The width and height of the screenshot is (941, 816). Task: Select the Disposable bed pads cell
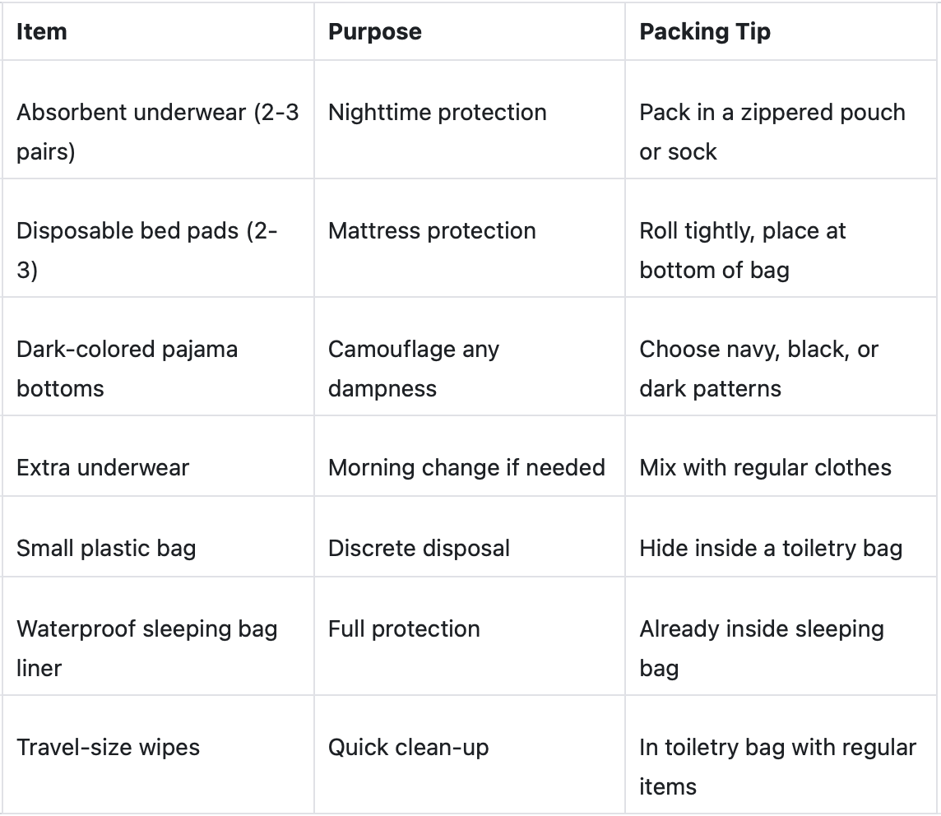(146, 249)
